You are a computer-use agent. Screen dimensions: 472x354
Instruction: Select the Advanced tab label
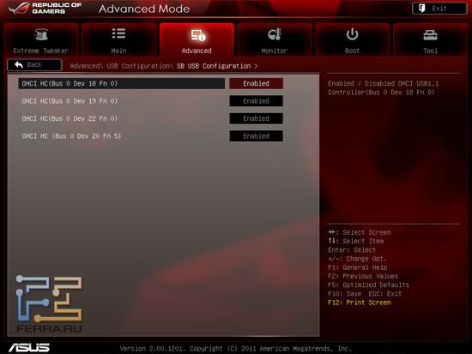[197, 51]
